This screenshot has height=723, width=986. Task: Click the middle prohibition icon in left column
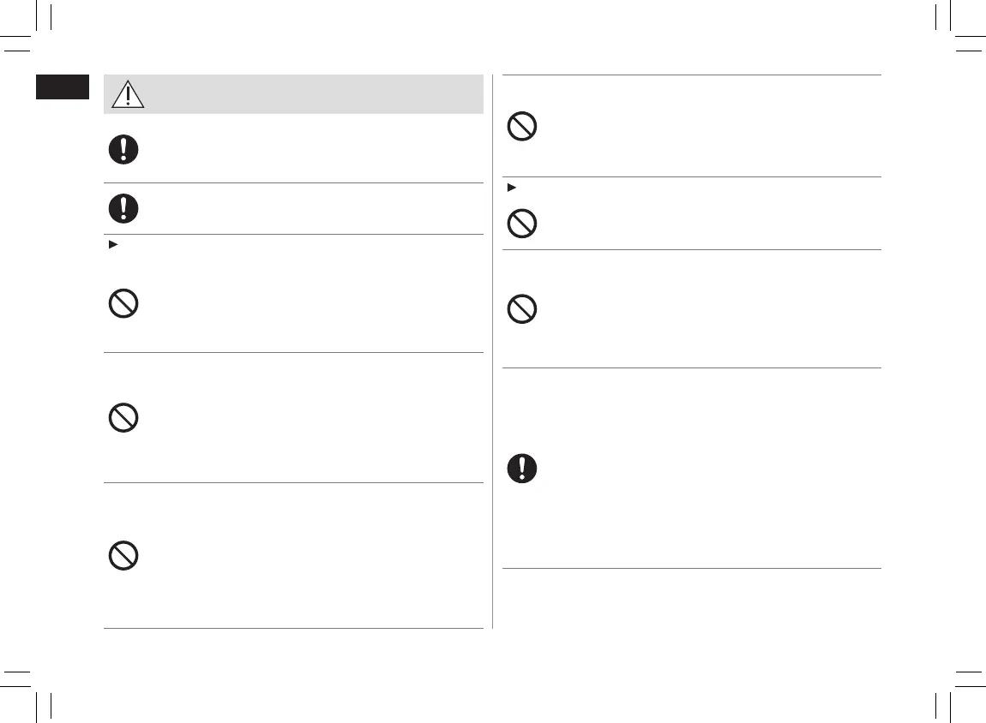pyautogui.click(x=123, y=417)
